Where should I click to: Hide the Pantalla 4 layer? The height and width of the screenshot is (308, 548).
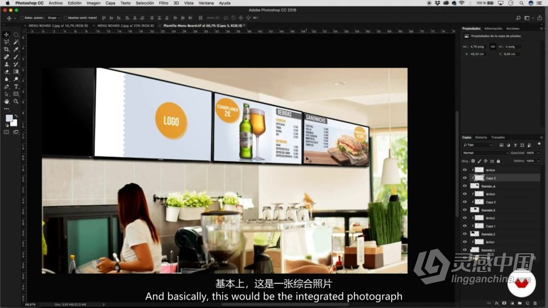coord(465,186)
